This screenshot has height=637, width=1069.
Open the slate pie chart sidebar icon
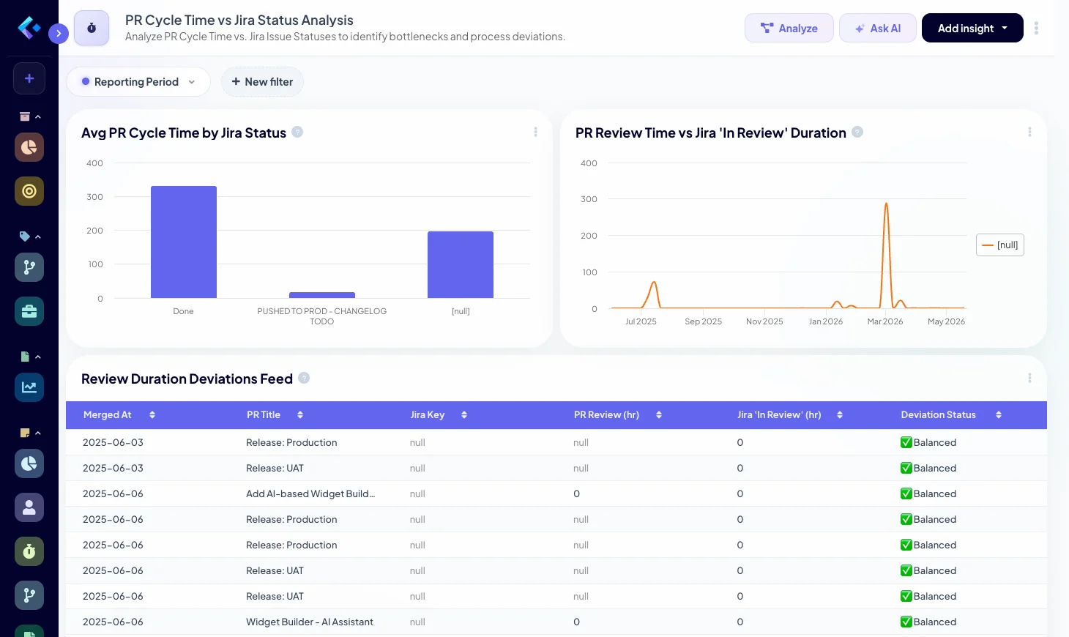point(29,463)
